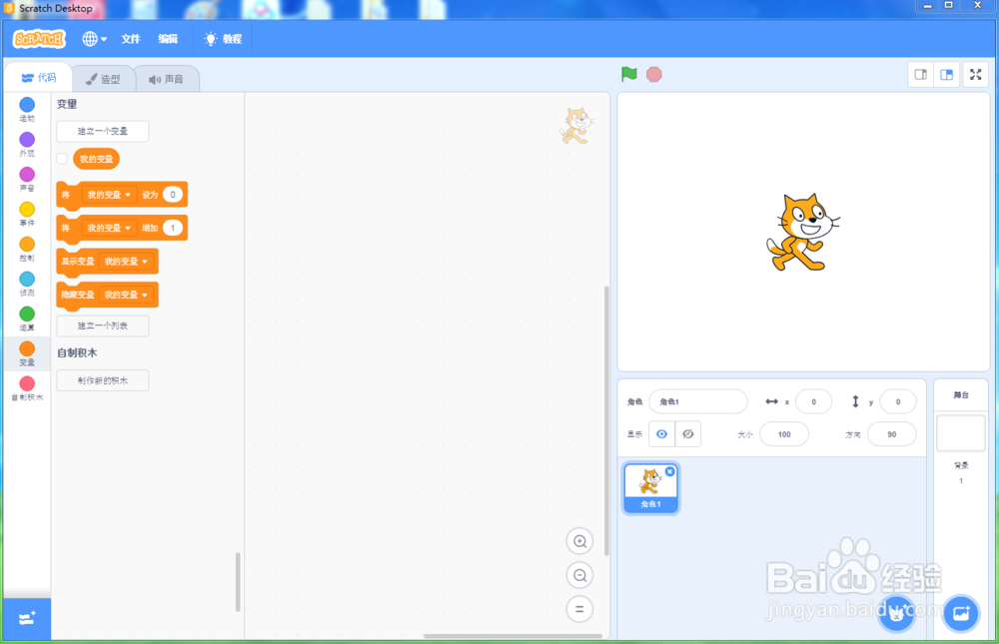
Task: Open variable dropdown in 增加 block
Action: coord(109,228)
